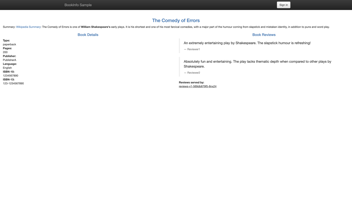Click the bold William Shakespeare's text in summary
Viewport: 352px width, 198px height.
[96, 27]
